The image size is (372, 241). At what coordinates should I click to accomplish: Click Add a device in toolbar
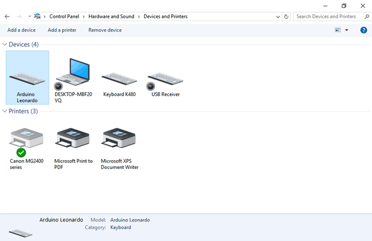(x=21, y=30)
